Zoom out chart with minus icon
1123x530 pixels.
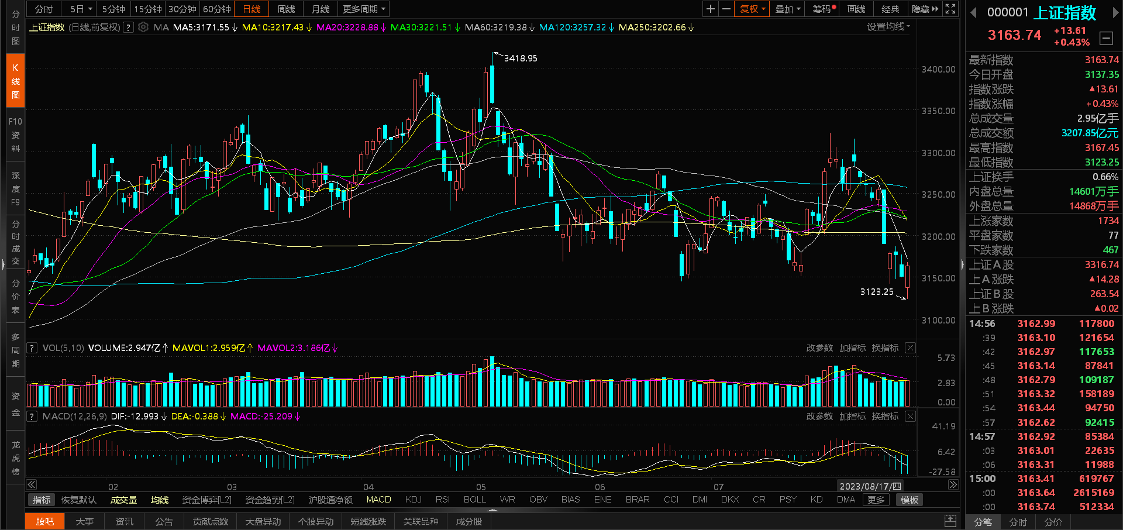726,9
